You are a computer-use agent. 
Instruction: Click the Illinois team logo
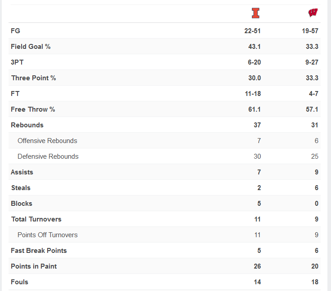[x=256, y=13]
